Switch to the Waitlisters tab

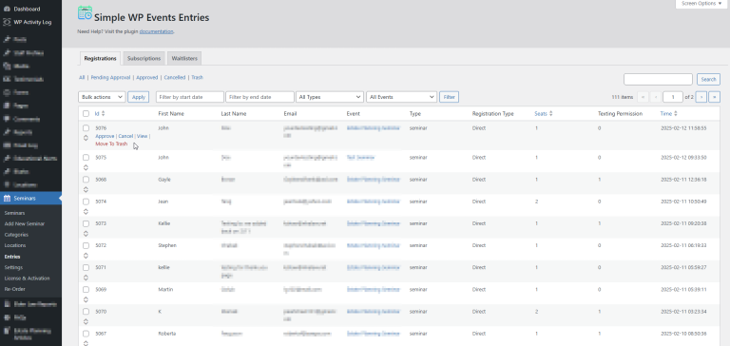184,59
